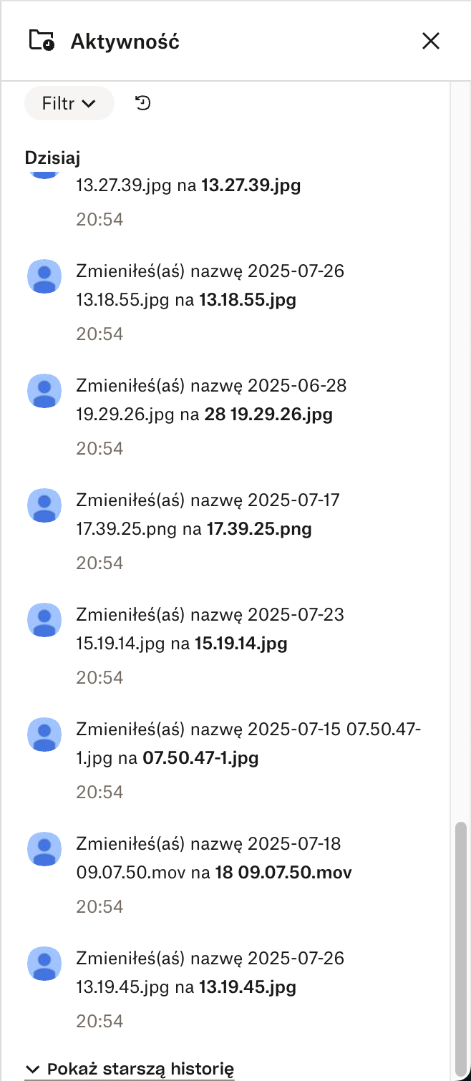The height and width of the screenshot is (1081, 471).
Task: Click avatar next to 13.18.55.jpg rename entry
Action: click(44, 276)
